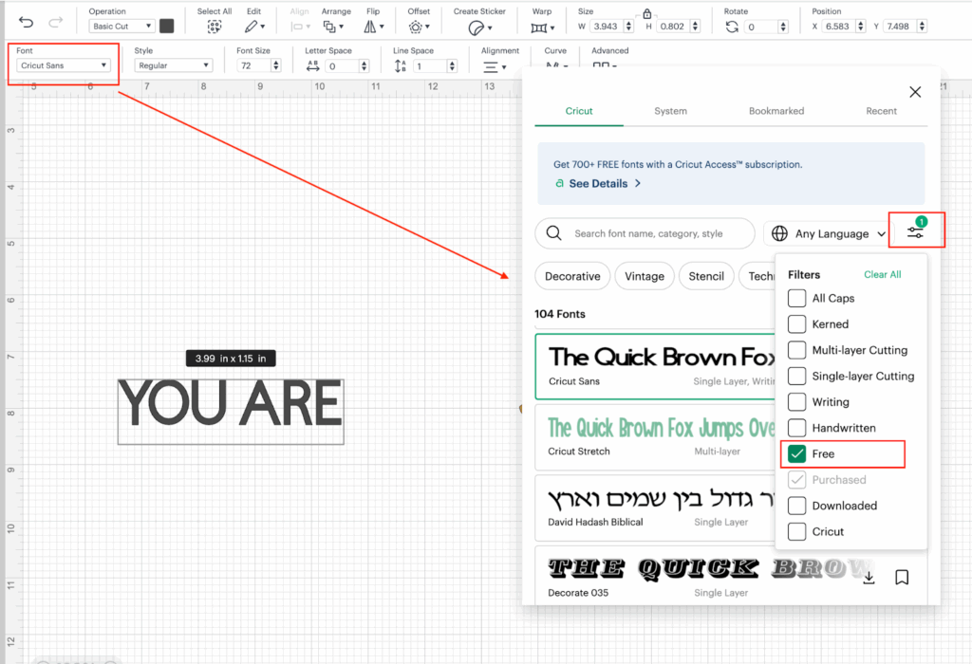Expand the Any Language dropdown
Screen dimensions: 972x664
[x=831, y=233]
